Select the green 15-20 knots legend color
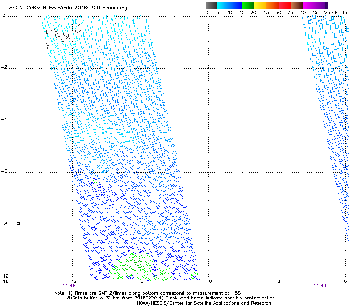Viewport: 349px width, 306px height. click(248, 6)
